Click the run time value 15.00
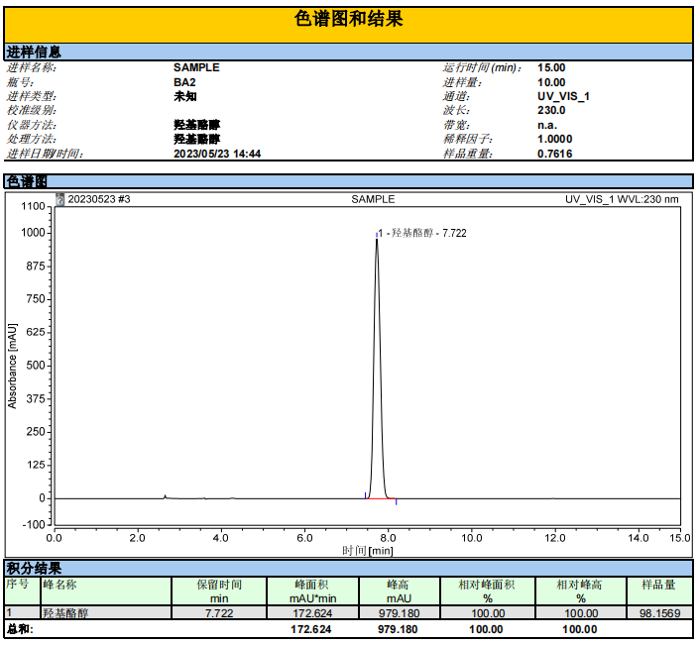 [x=551, y=68]
